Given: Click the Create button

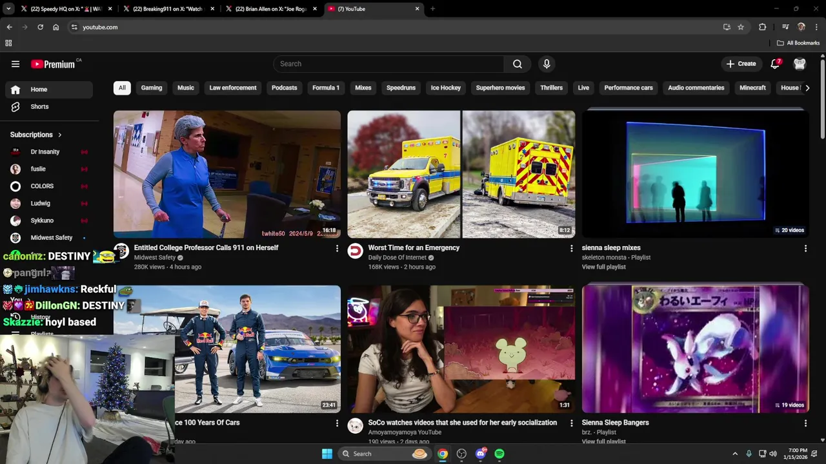Looking at the screenshot, I should tap(741, 64).
